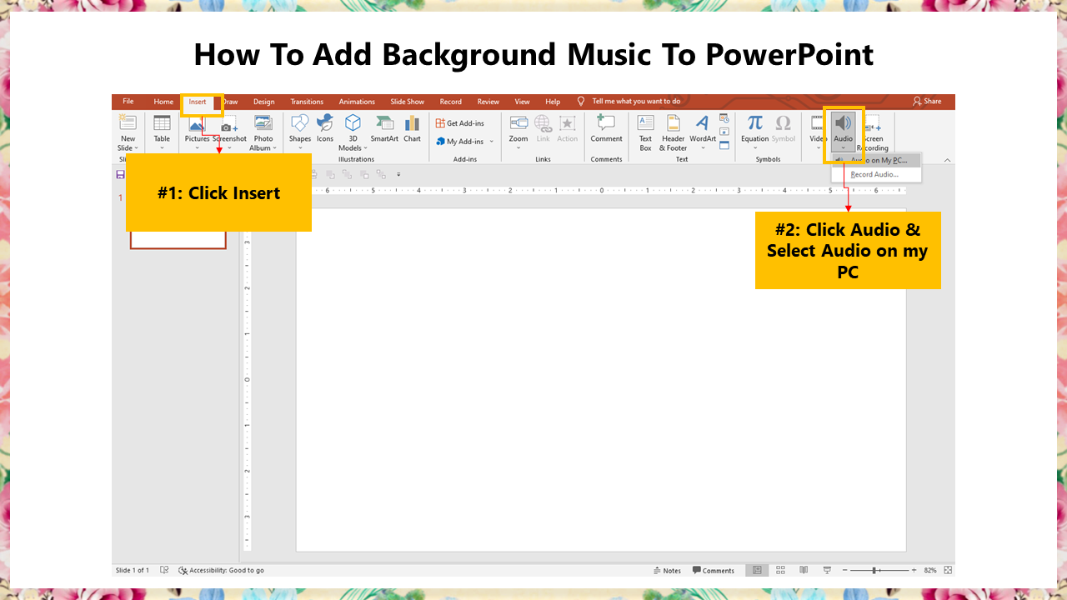Customize Quick Access Toolbar dropdown

coord(398,174)
